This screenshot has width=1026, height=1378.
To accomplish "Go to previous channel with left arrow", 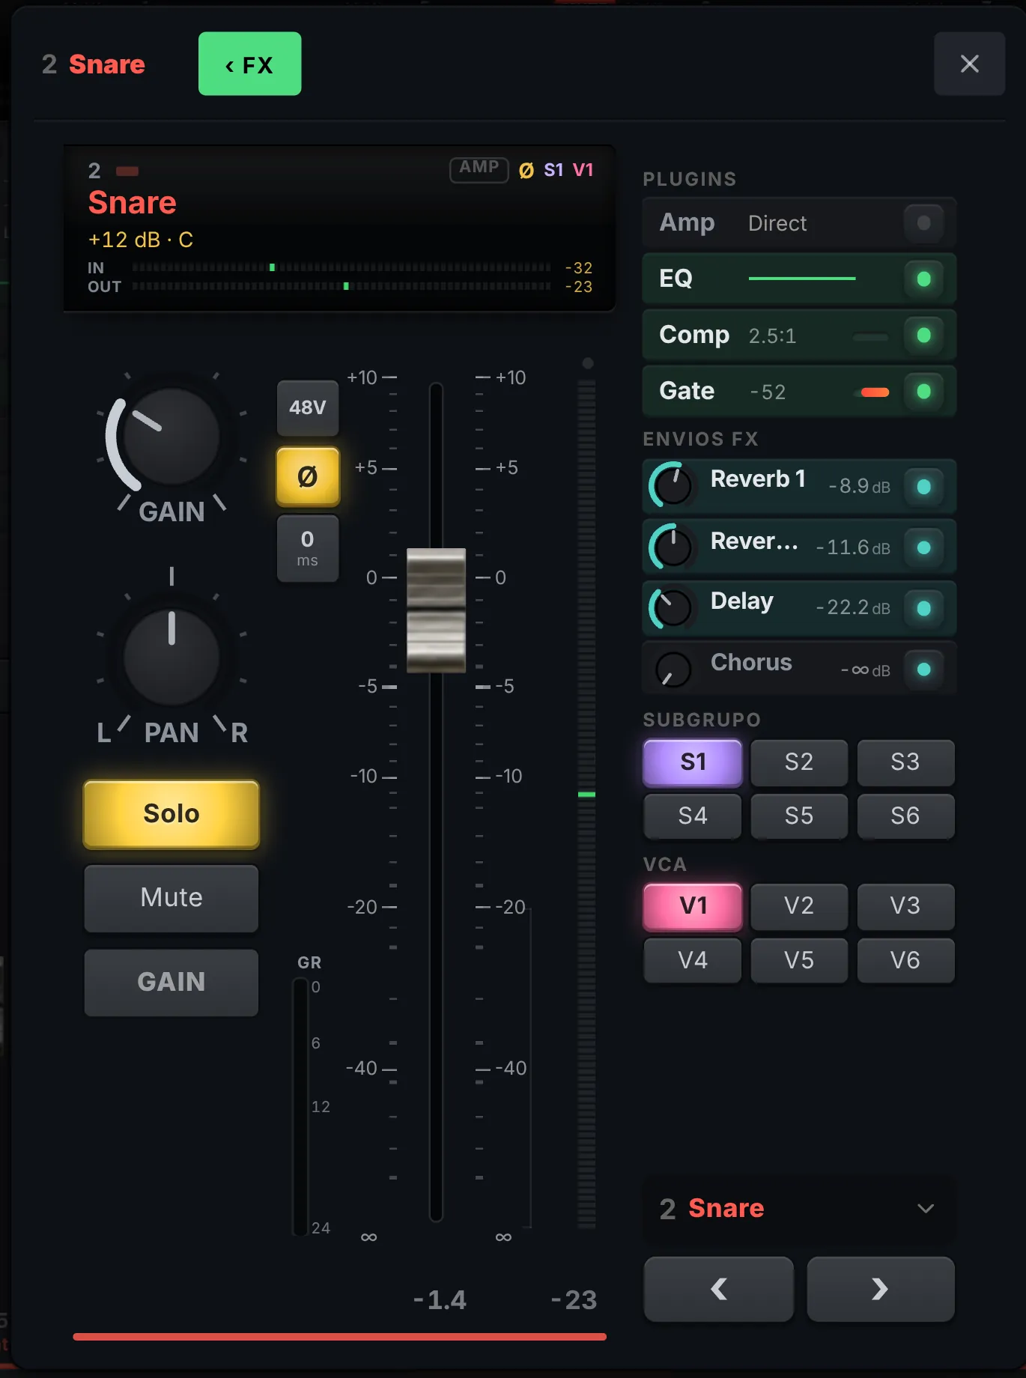I will coord(719,1289).
